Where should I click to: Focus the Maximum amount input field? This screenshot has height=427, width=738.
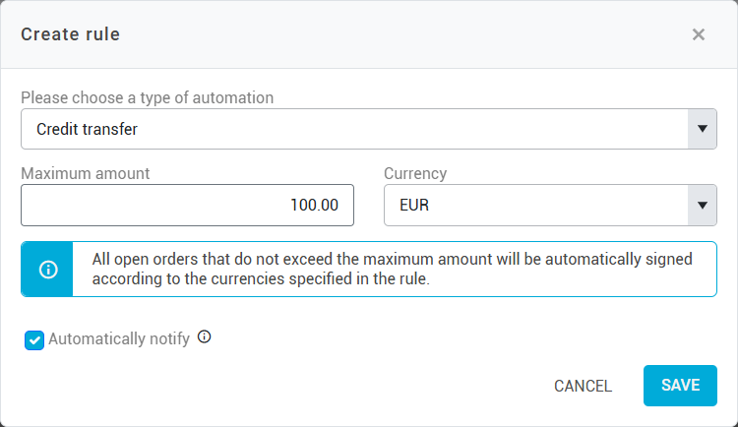click(187, 206)
